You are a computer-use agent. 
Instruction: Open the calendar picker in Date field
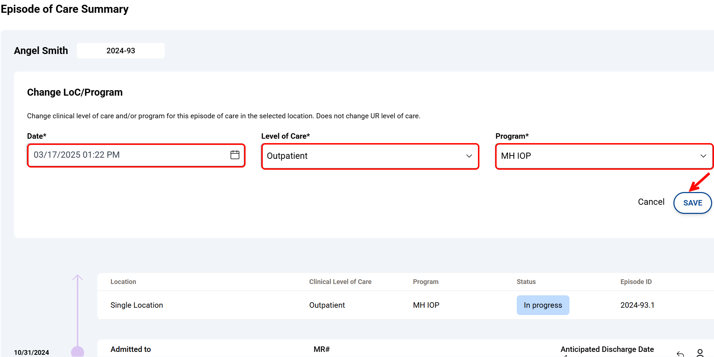tap(235, 155)
